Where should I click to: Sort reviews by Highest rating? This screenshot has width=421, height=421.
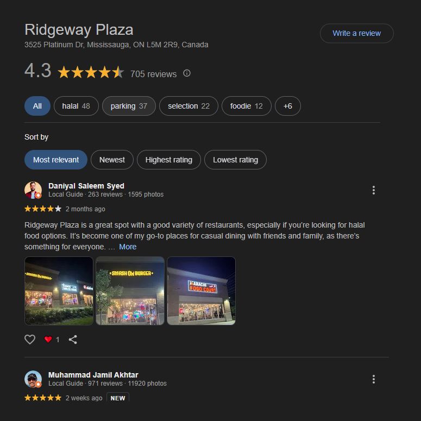(x=168, y=160)
